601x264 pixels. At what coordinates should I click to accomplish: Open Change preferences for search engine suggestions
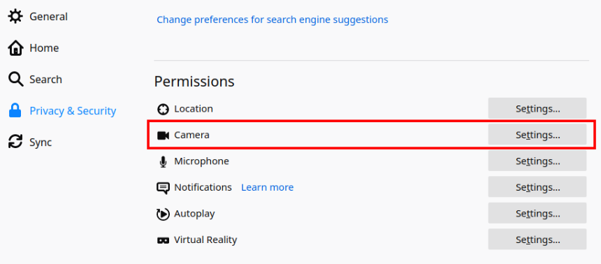273,19
